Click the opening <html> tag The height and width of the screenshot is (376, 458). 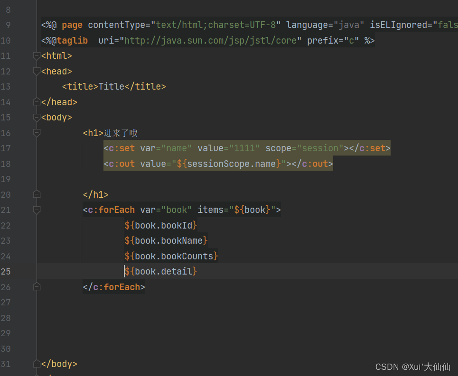click(x=56, y=56)
